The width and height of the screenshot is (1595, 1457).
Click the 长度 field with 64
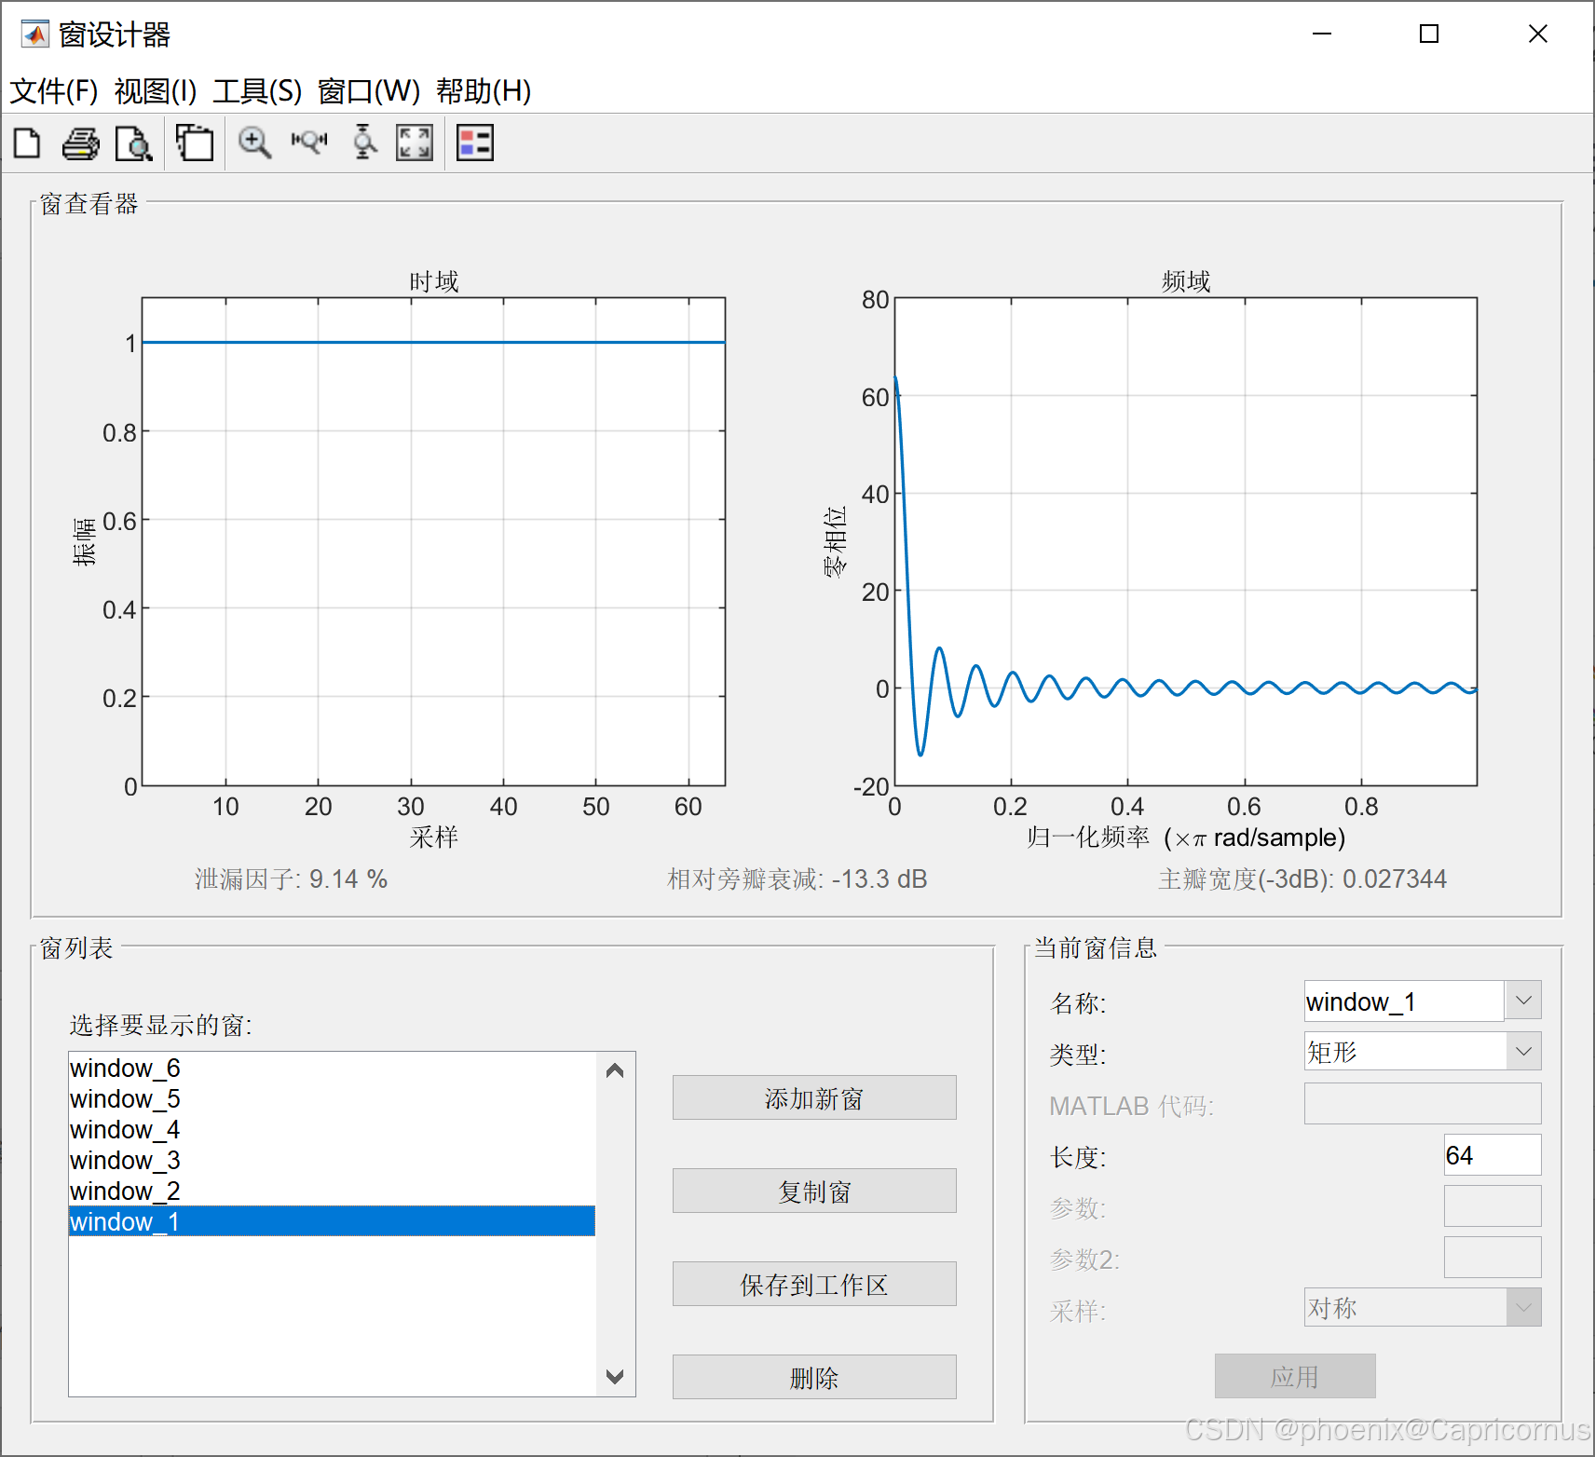[1493, 1155]
